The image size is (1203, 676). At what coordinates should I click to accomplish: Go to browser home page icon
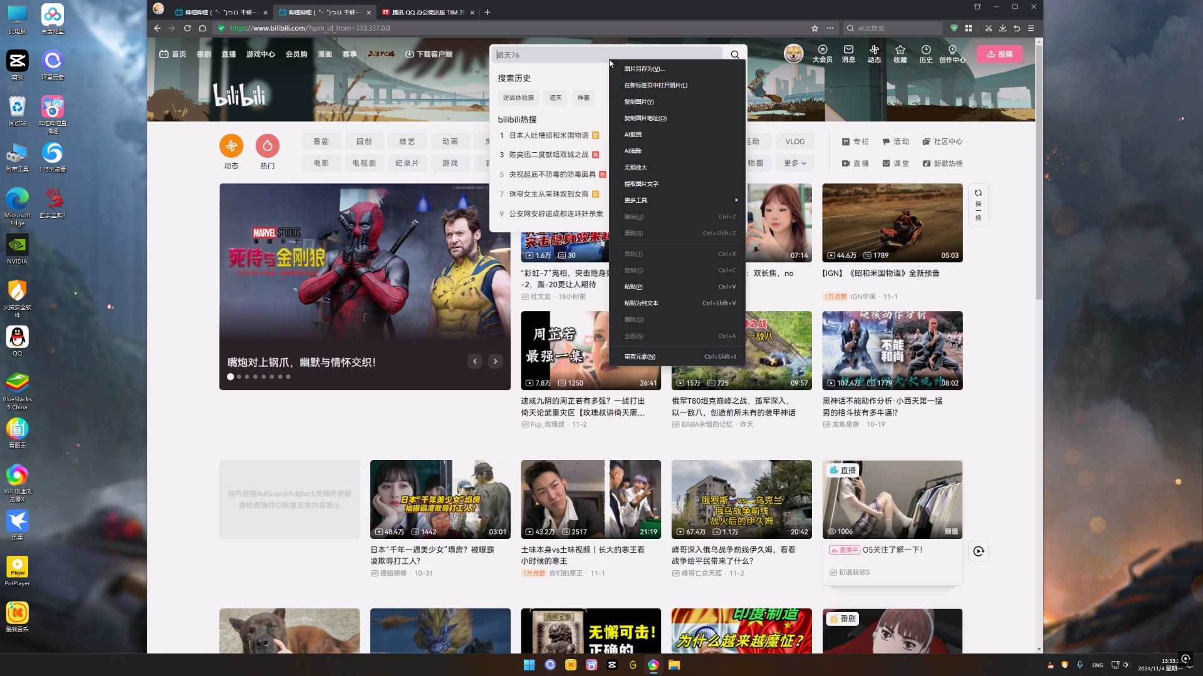coord(202,28)
